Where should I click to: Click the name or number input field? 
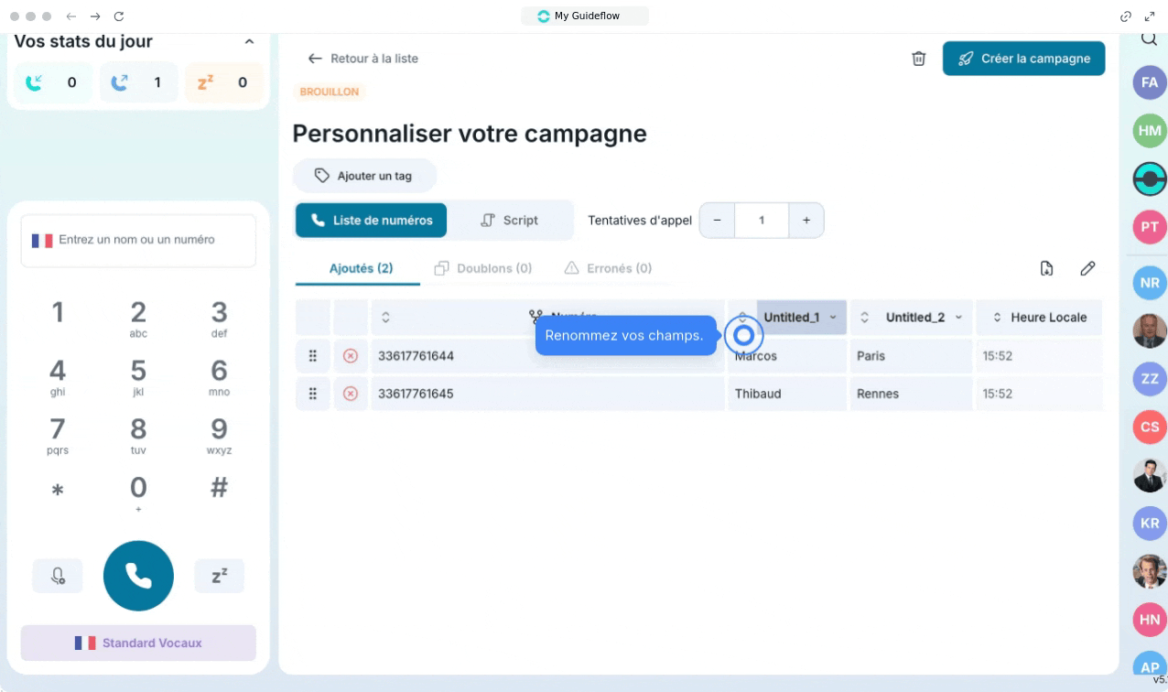tap(138, 240)
